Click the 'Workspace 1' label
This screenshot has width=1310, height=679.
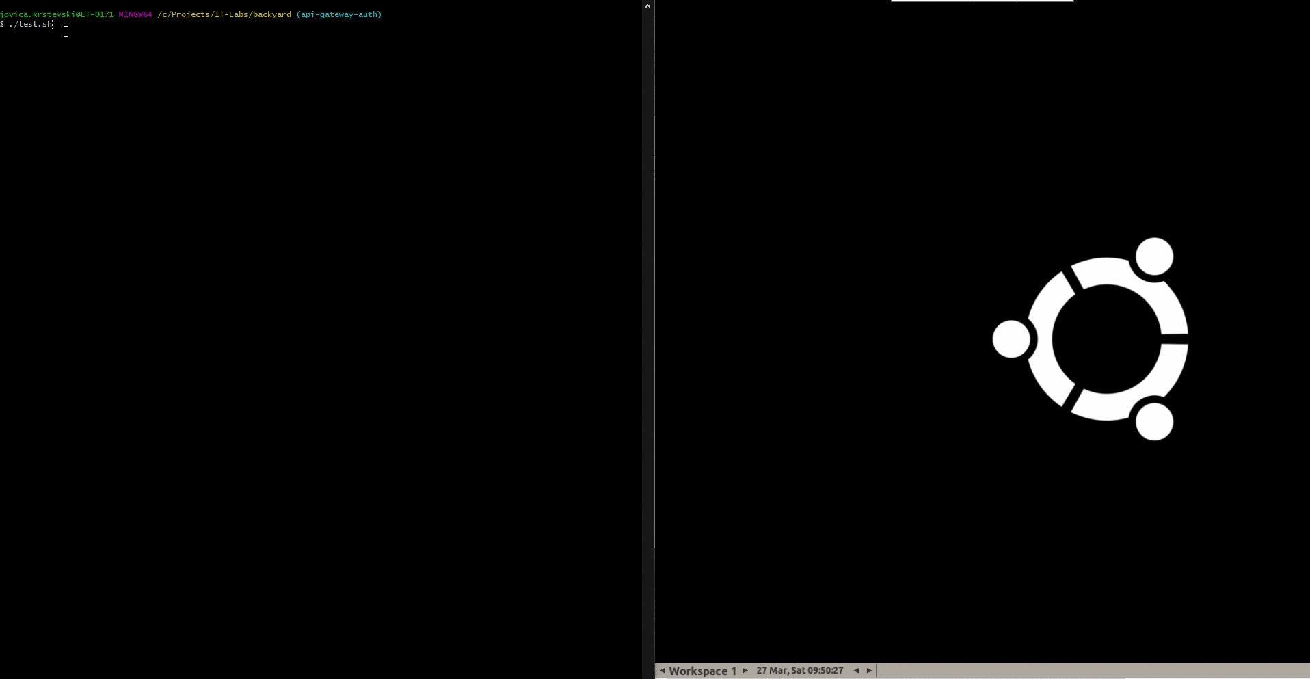click(x=703, y=671)
